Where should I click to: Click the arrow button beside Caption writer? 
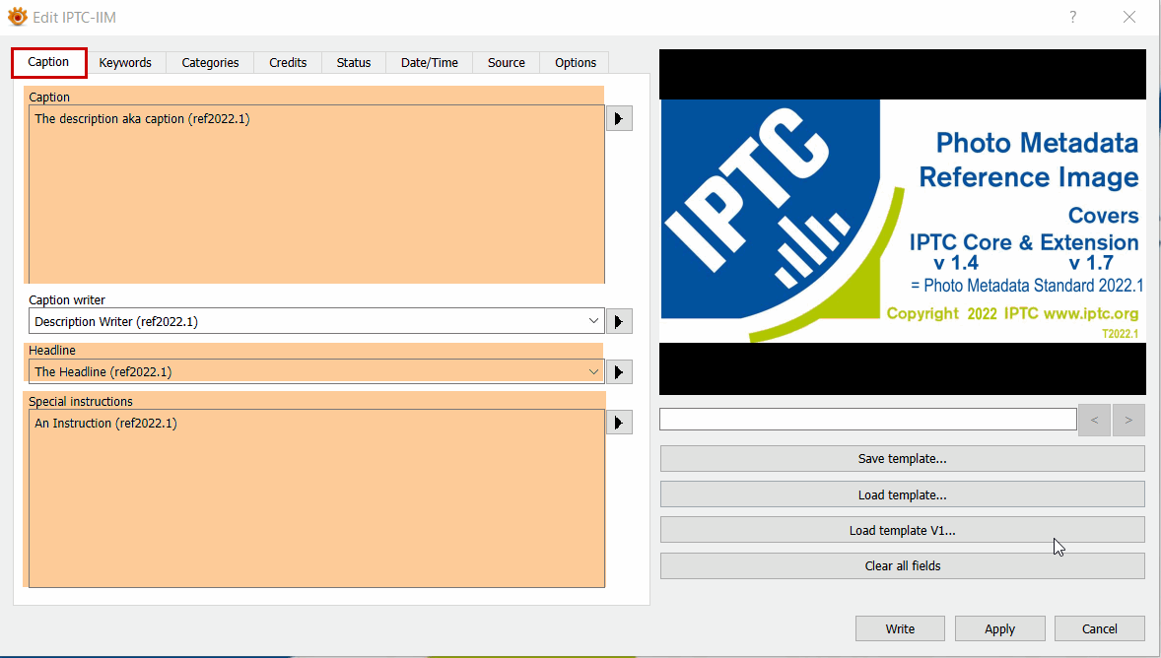click(619, 321)
